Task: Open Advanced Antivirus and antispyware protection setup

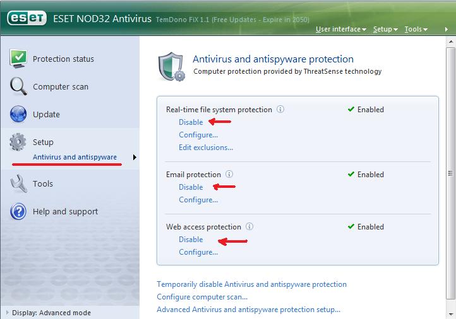Action: (248, 310)
